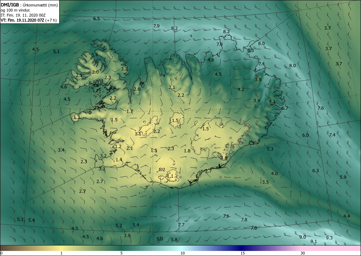Screen dimensions: 361x256
Task: Pick the dark navy section of the colour scale
Action: tap(240, 248)
